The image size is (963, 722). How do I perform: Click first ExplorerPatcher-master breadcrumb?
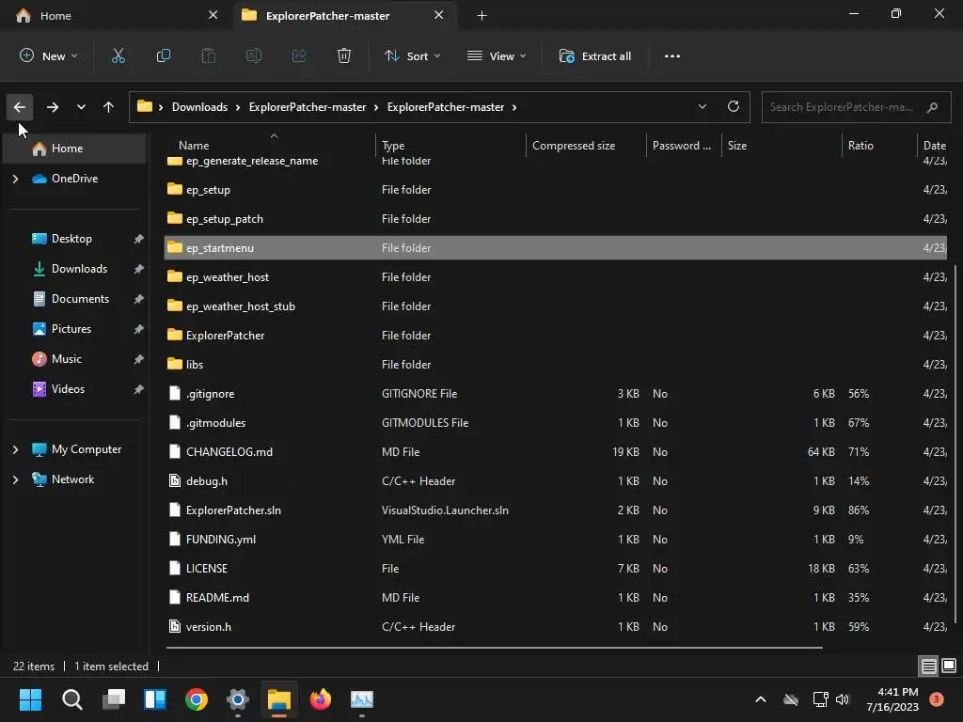308,107
